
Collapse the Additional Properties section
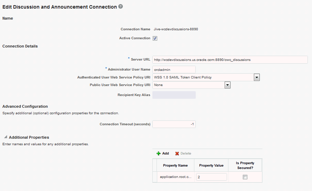(x=6, y=137)
